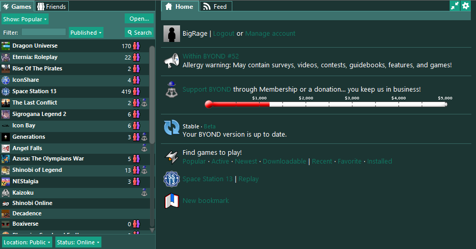Click the Boxiverse game icon
The width and height of the screenshot is (476, 249).
pyautogui.click(x=6, y=224)
